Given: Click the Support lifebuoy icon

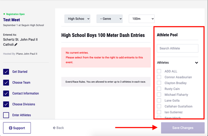Looking at the screenshot, I should 10,128.
